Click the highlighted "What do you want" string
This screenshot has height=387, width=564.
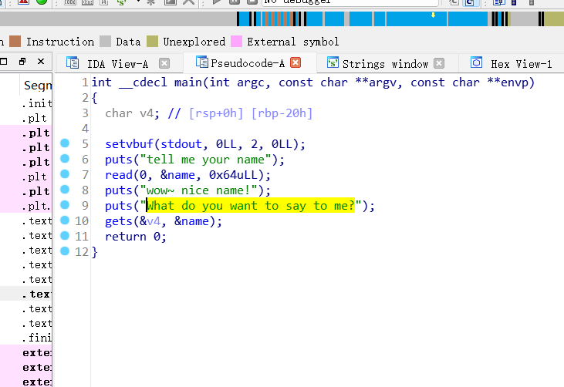[251, 206]
